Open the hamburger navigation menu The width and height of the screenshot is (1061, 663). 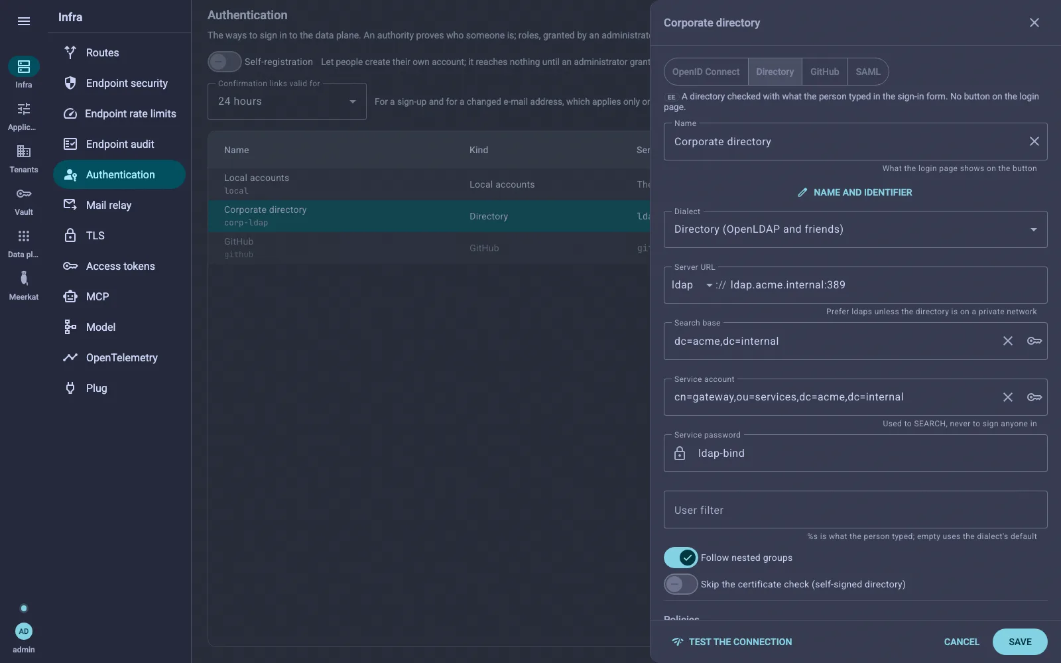pyautogui.click(x=24, y=21)
